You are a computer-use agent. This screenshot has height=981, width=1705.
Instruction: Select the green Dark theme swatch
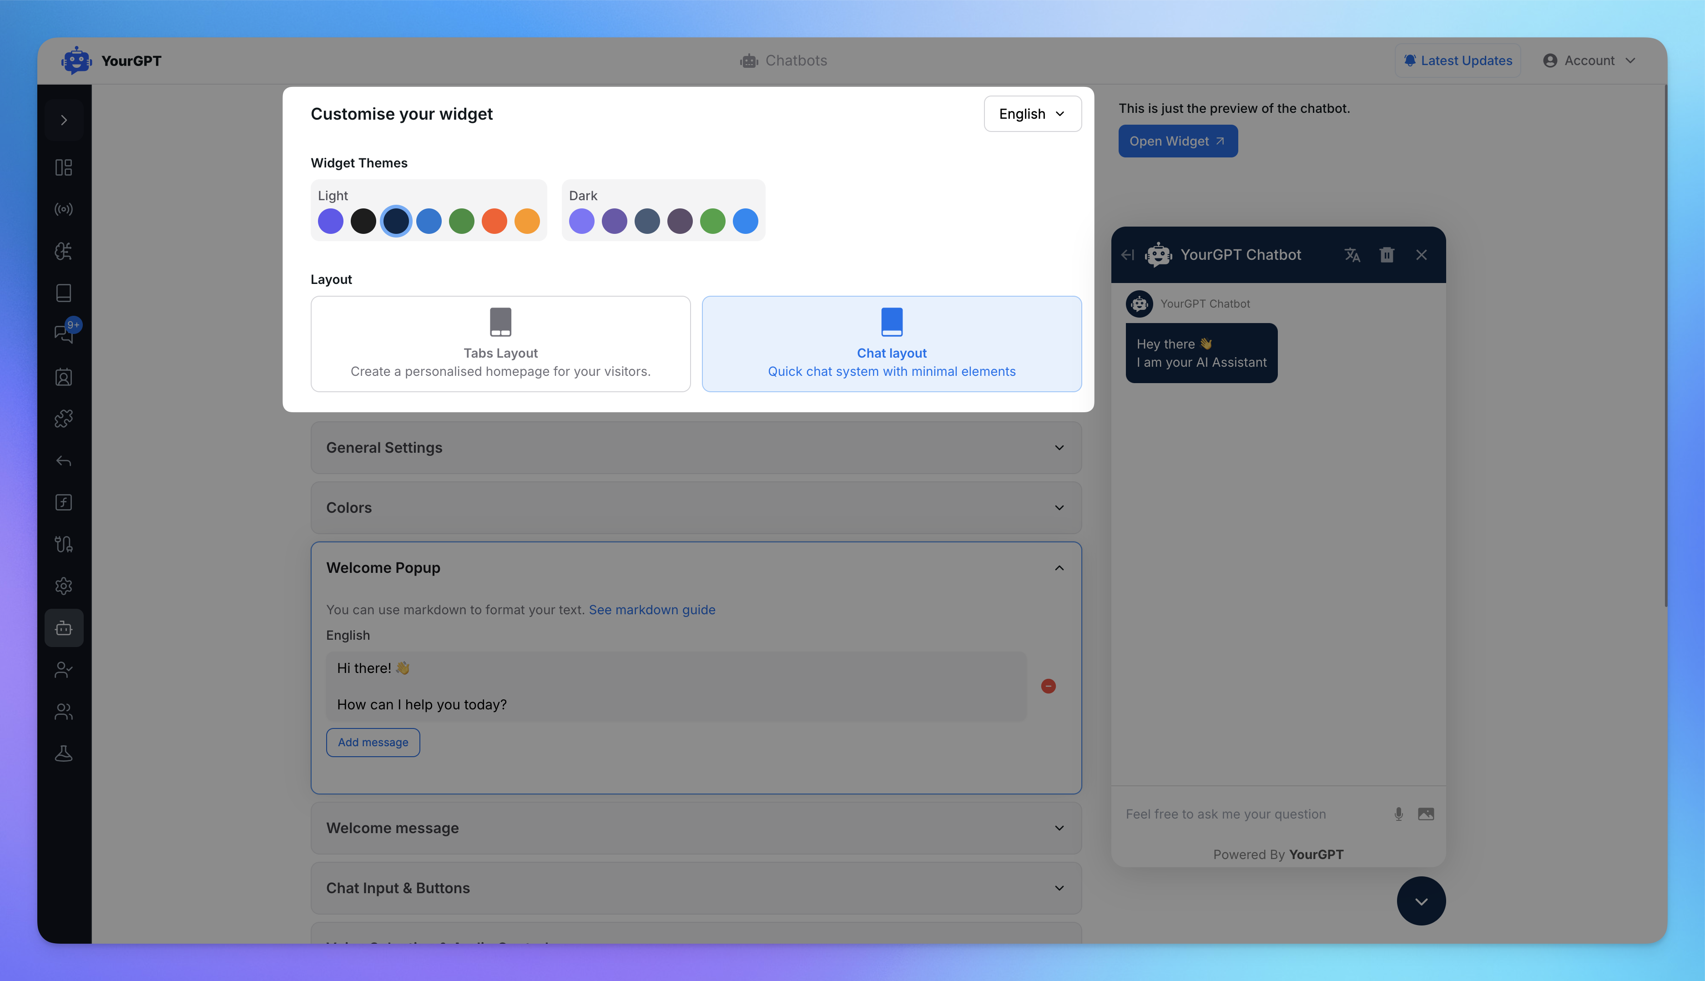(713, 221)
